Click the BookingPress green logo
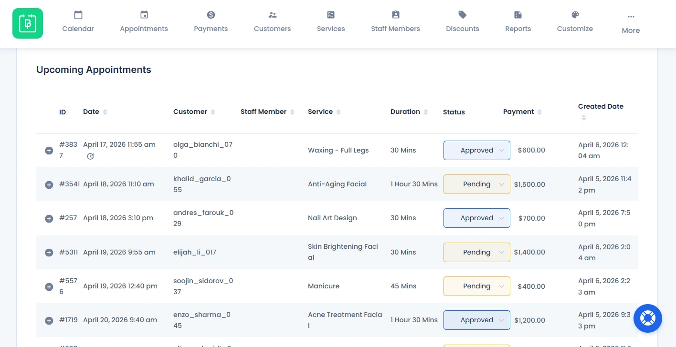Image resolution: width=676 pixels, height=347 pixels. (28, 23)
